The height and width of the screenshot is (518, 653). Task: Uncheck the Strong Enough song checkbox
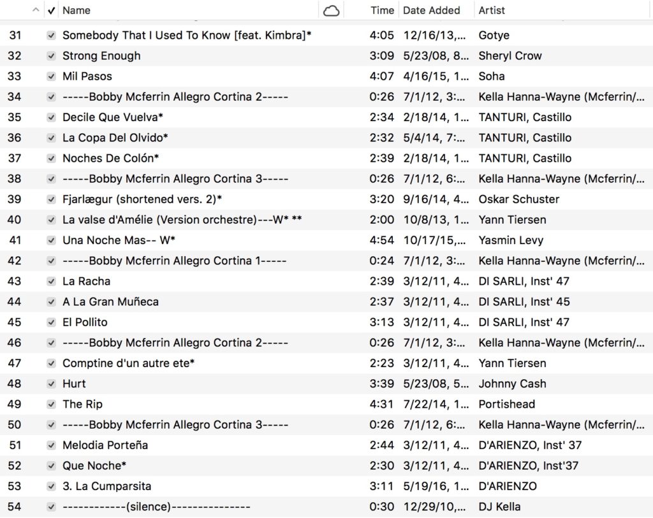click(x=52, y=56)
